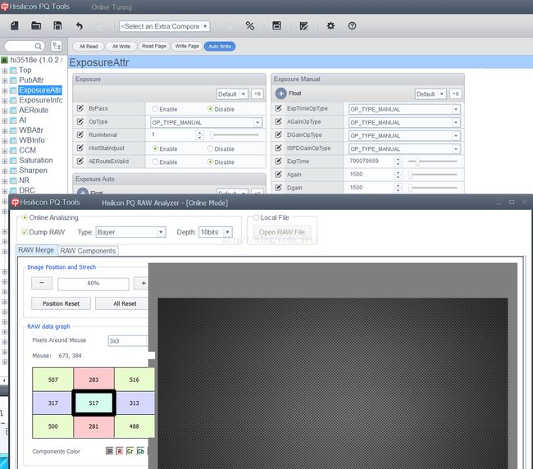
Task: Select Disable for ByPass
Action: click(211, 109)
